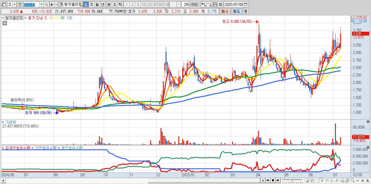
Task: Click the line-draw tool icon left of save
Action: click(209, 4)
